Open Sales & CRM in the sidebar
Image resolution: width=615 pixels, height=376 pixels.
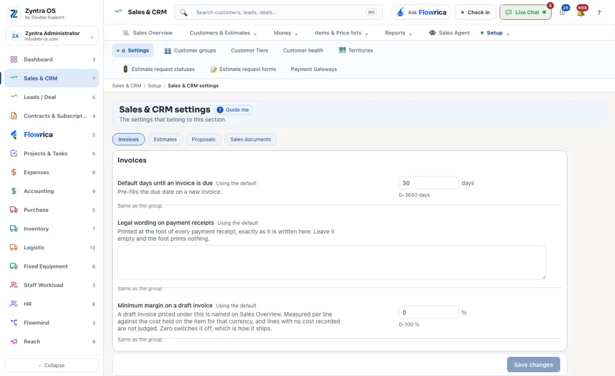52,78
